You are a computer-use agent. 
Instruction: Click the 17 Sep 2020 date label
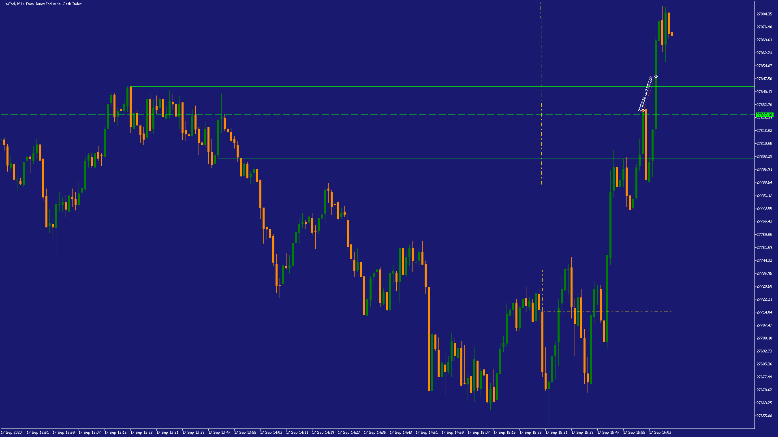tap(11, 433)
